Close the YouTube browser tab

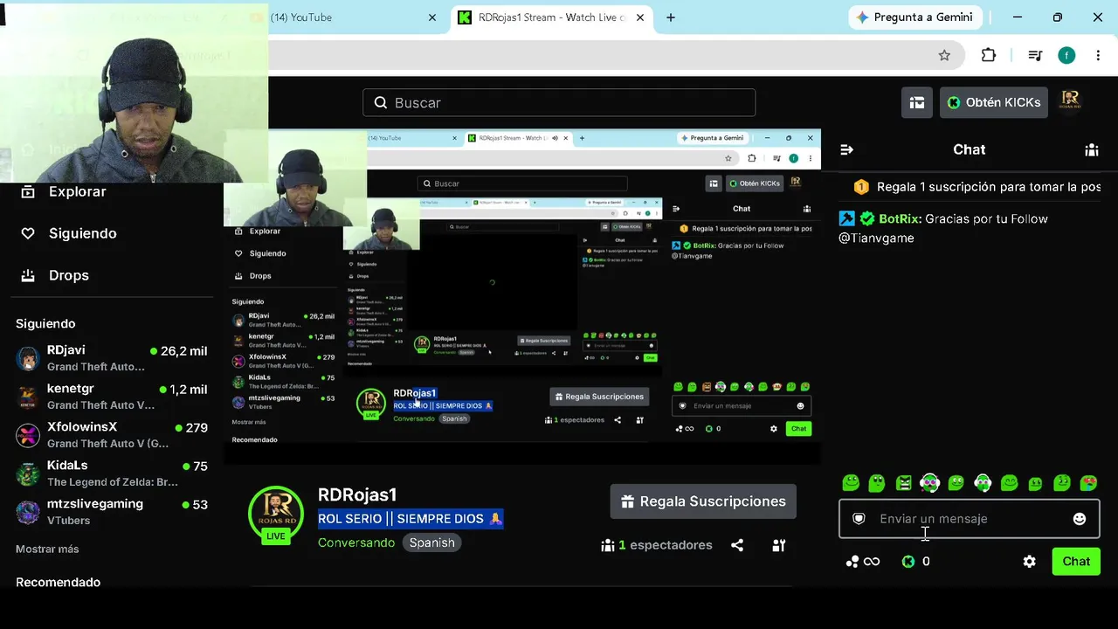point(432,17)
